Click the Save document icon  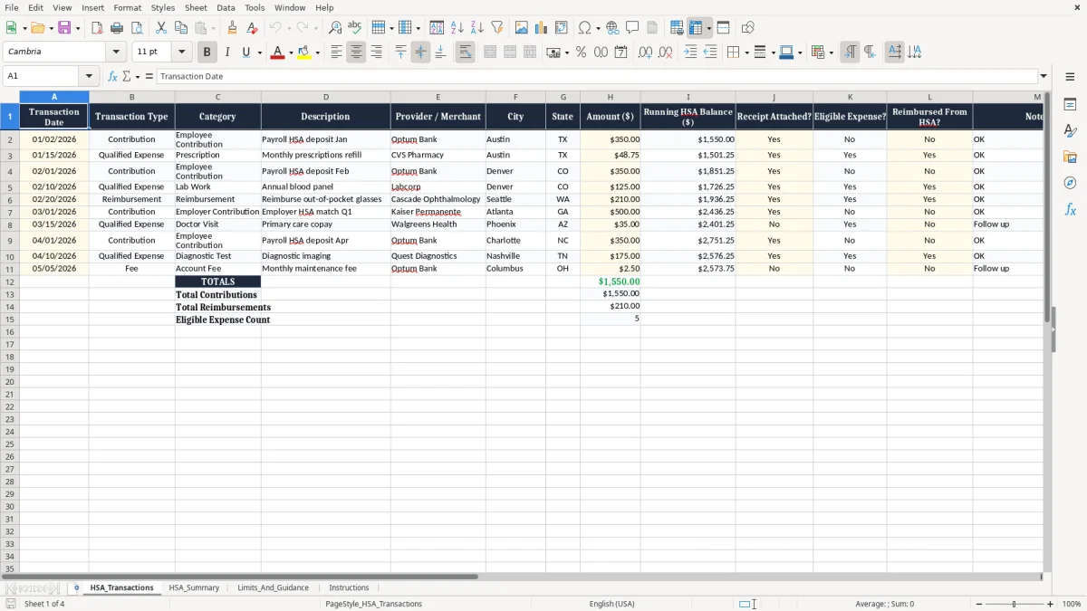tap(64, 28)
